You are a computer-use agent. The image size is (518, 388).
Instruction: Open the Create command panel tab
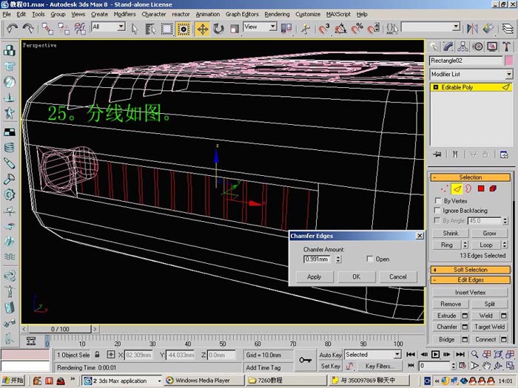pos(434,47)
